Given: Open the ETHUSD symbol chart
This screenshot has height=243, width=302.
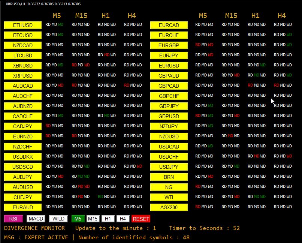Looking at the screenshot, I should pyautogui.click(x=22, y=25).
